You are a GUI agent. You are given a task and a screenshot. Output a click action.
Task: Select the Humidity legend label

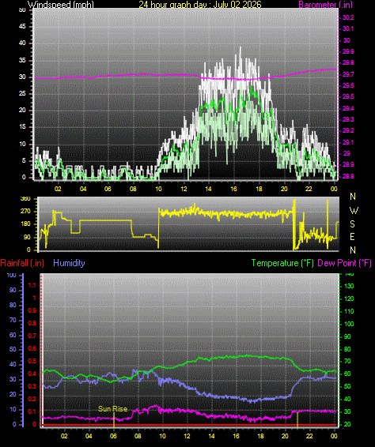pyautogui.click(x=69, y=263)
